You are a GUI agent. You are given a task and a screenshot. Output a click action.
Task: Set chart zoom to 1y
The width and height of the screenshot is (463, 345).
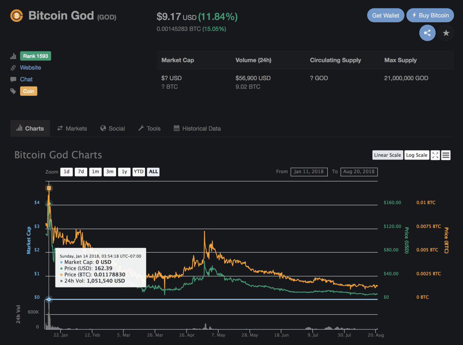124,172
